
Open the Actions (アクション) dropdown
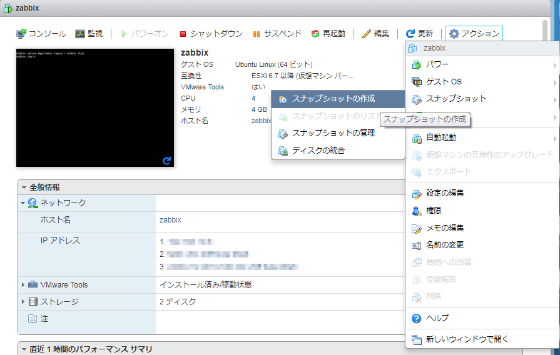point(474,34)
